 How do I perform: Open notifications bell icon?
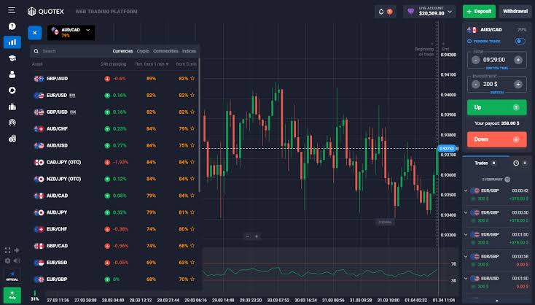click(381, 12)
